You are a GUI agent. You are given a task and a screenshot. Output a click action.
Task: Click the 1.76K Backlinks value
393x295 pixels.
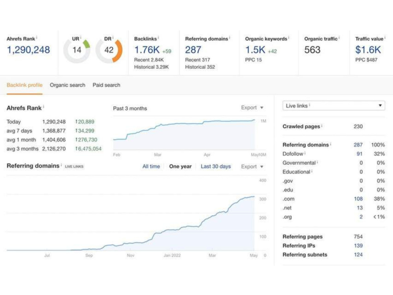coord(147,50)
